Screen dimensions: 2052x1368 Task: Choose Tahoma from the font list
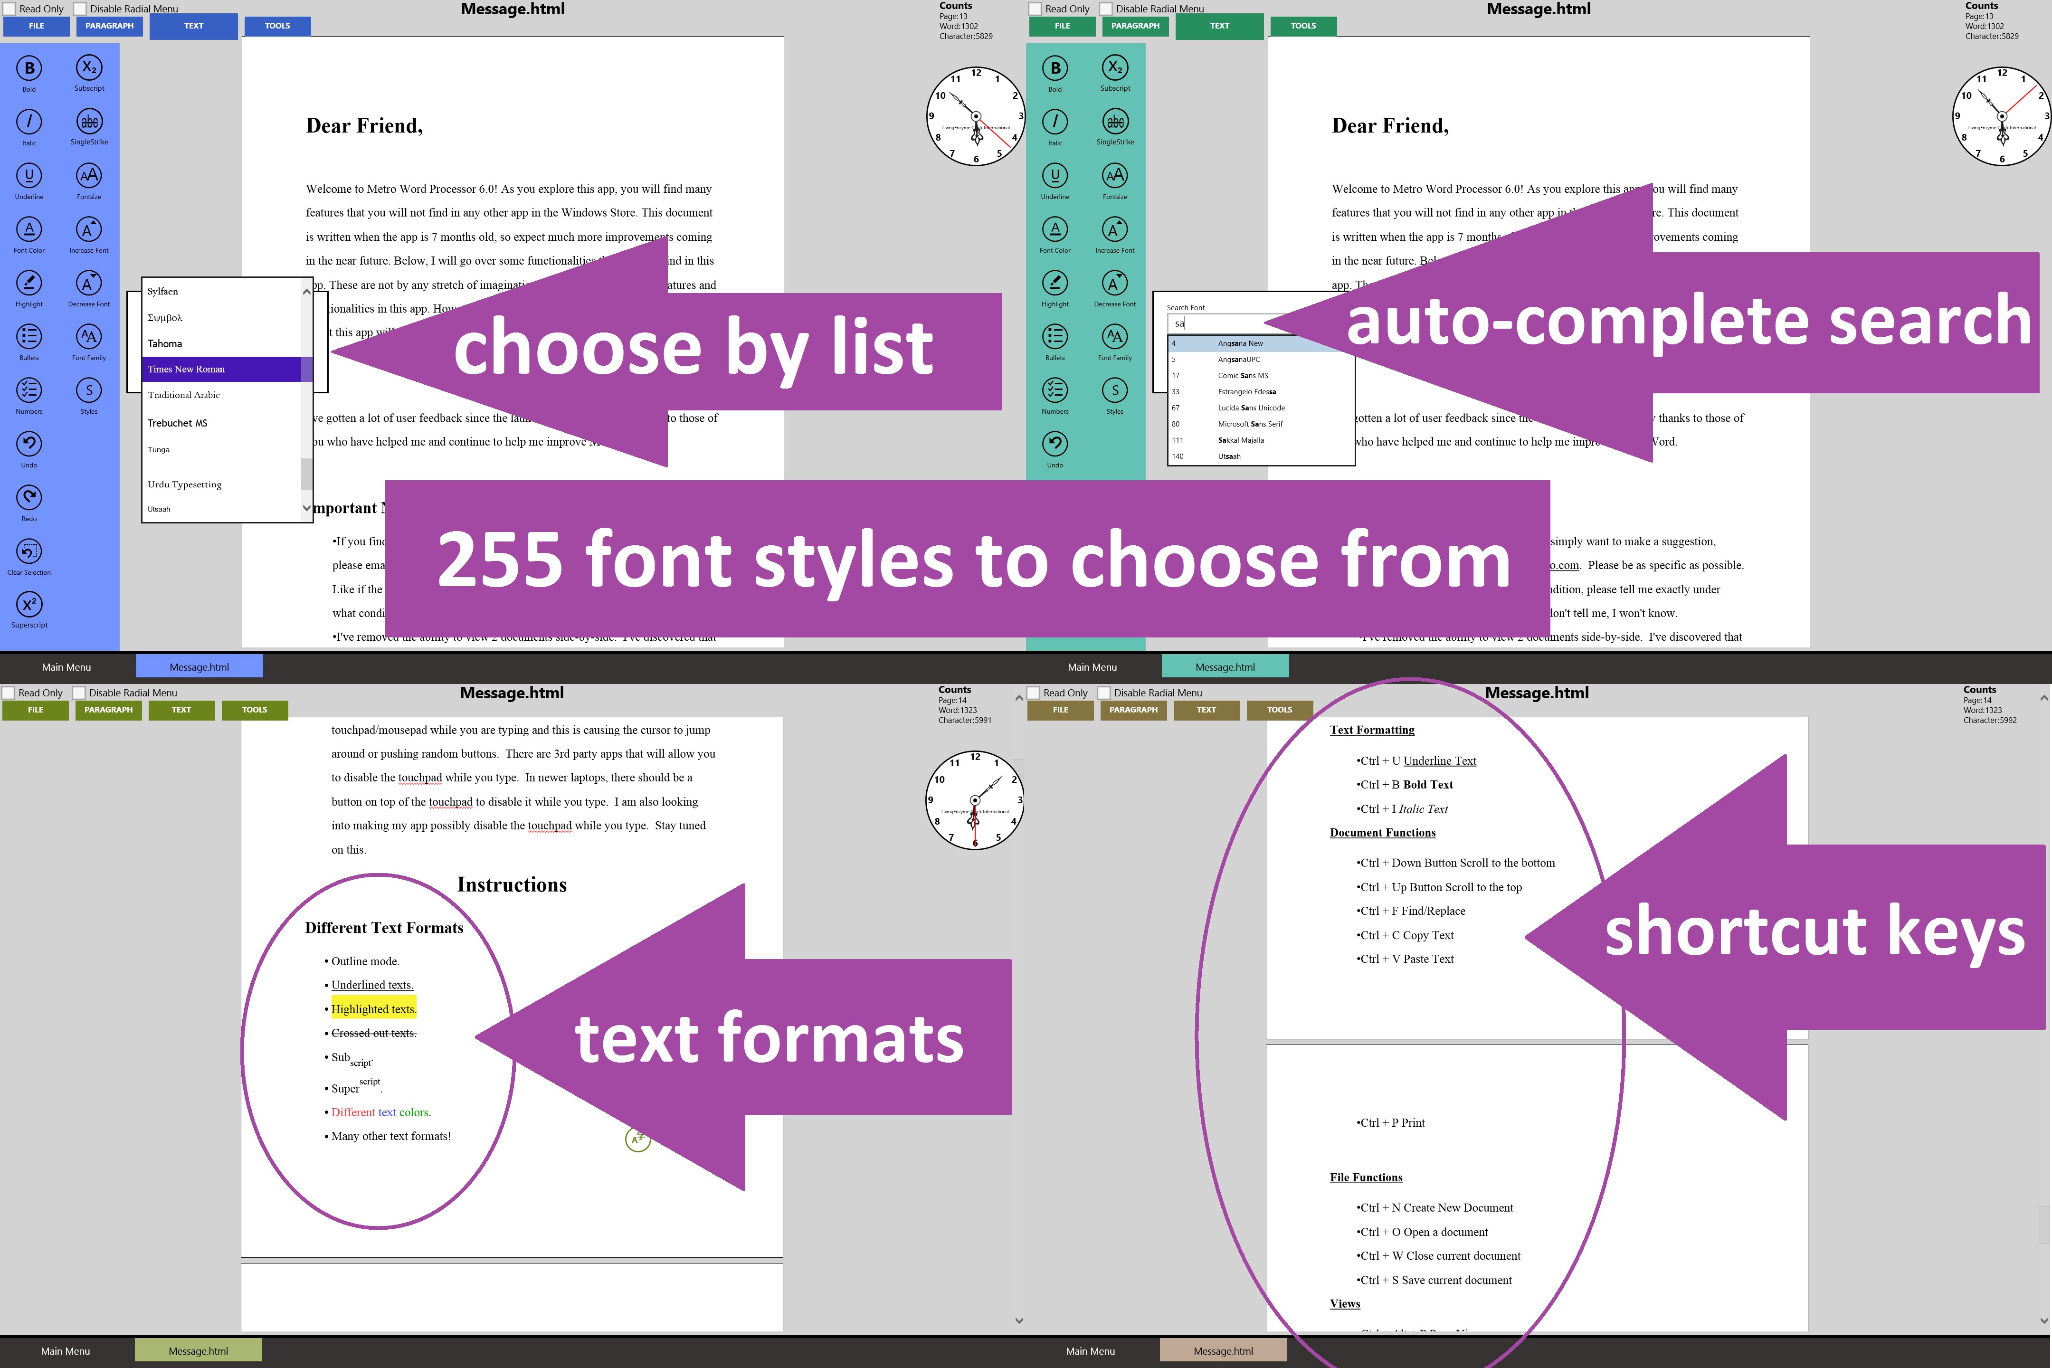click(x=165, y=344)
